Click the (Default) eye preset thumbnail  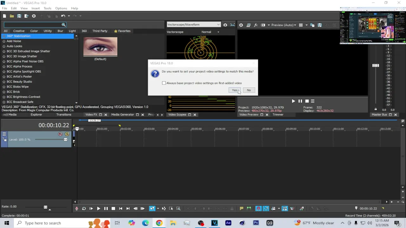[x=100, y=47]
